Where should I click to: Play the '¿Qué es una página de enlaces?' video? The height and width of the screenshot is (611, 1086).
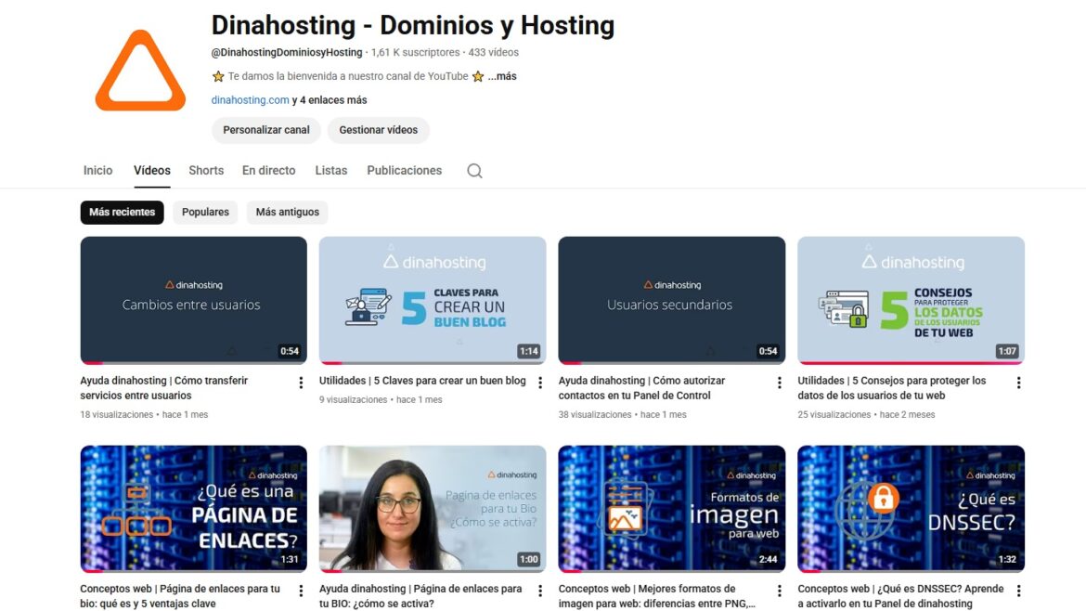point(193,508)
